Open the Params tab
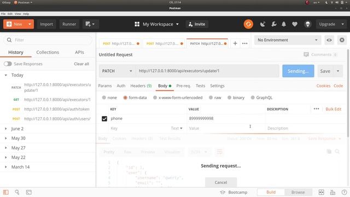 coord(105,86)
